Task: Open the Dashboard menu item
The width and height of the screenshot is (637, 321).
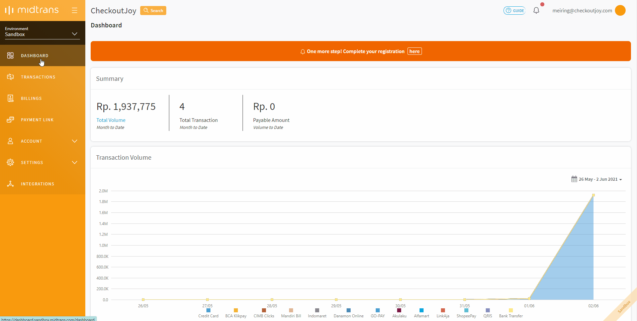Action: pos(42,55)
